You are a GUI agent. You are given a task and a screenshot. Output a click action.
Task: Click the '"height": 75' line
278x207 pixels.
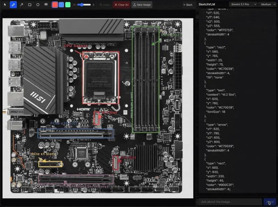click(215, 64)
